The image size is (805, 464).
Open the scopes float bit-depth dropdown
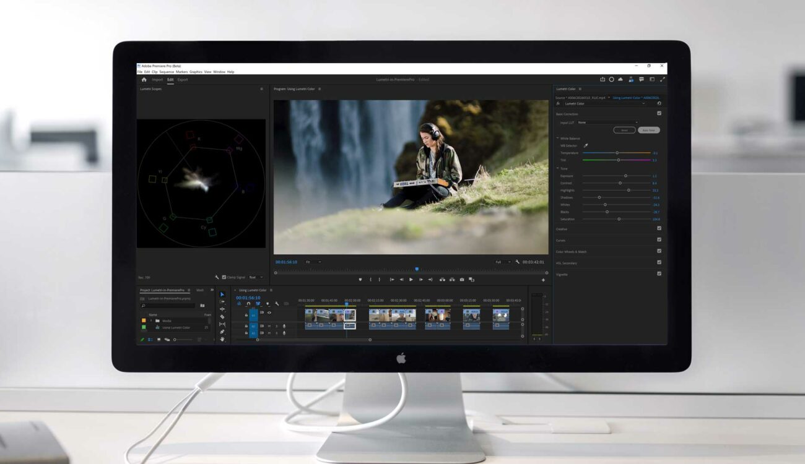[x=256, y=277]
